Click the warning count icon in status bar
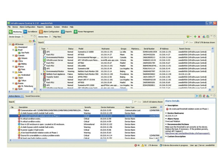Screen dimensions: 224x168 [x=143, y=145]
